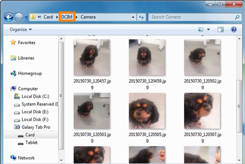Open the arrow after Card breadcrumb

point(57,17)
